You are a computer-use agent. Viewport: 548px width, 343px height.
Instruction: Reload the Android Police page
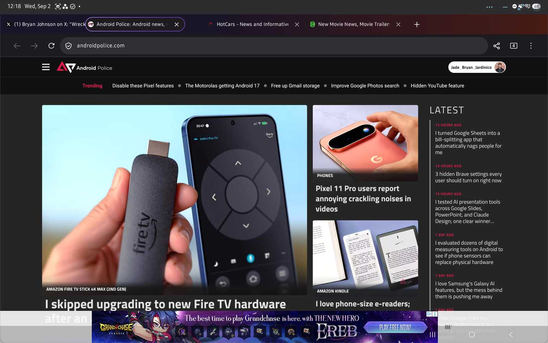click(x=51, y=46)
